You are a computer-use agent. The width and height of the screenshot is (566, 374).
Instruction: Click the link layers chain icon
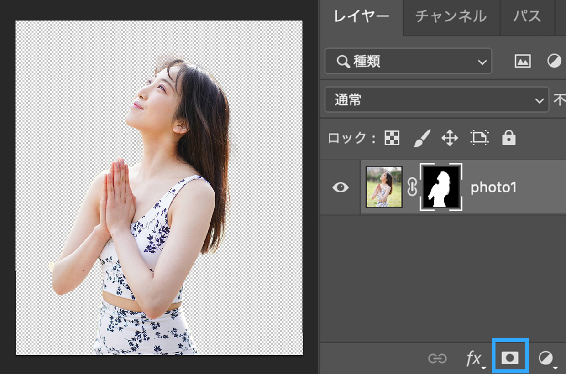(x=437, y=358)
